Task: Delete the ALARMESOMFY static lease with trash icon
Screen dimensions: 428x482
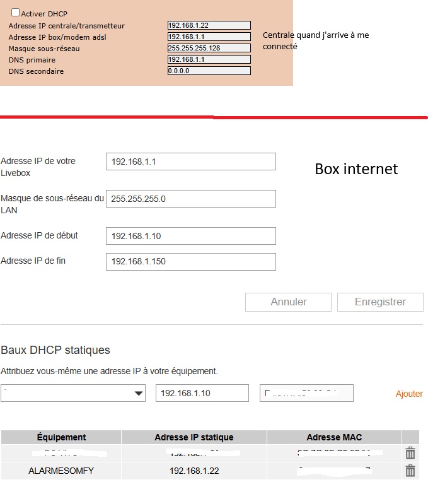Action: click(410, 471)
